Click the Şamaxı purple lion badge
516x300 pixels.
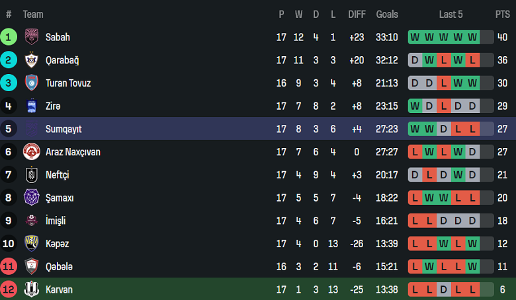(x=32, y=198)
